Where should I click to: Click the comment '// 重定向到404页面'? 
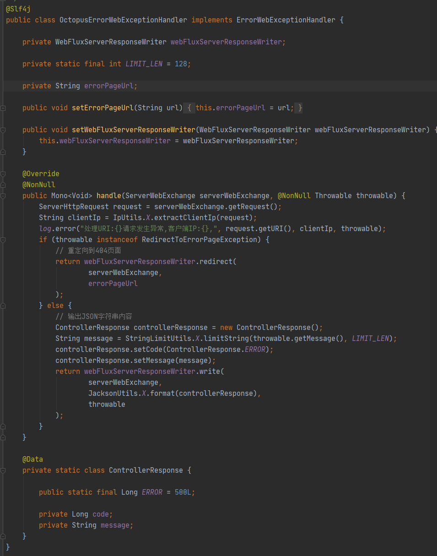point(88,251)
